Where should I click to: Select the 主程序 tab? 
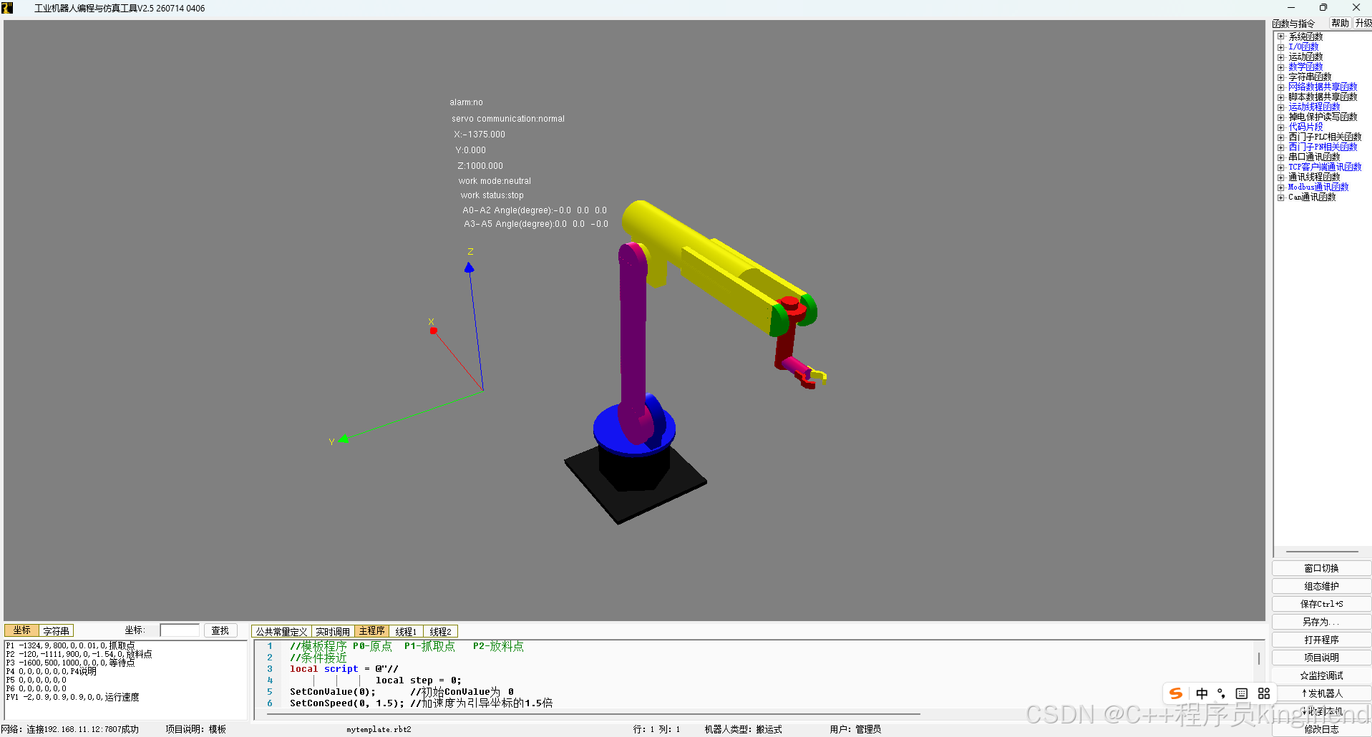[372, 631]
